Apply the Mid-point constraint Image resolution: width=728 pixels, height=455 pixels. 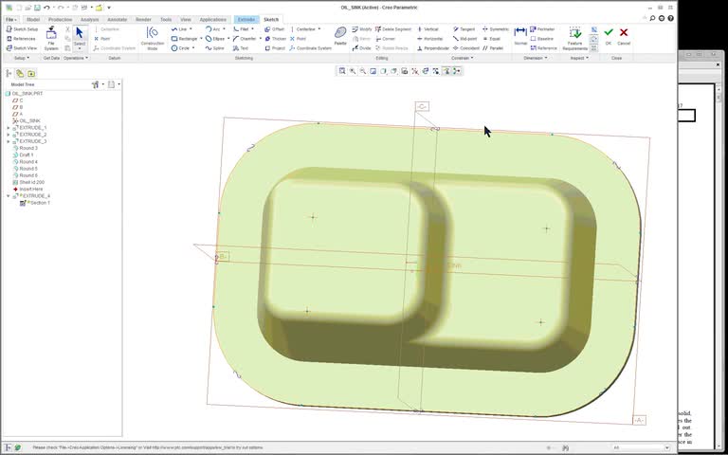[x=464, y=39]
